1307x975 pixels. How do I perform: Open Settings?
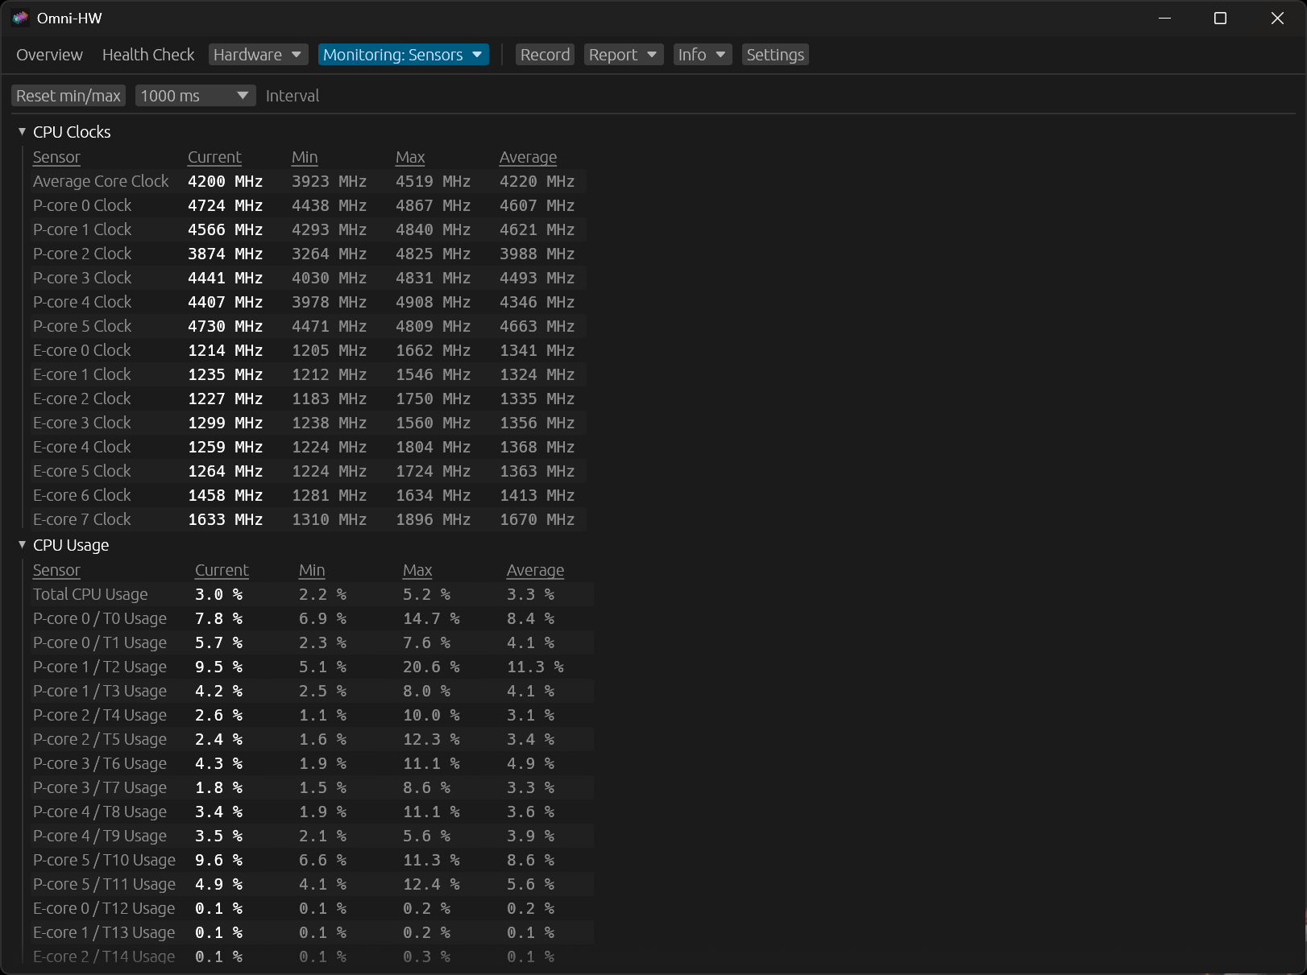click(775, 55)
